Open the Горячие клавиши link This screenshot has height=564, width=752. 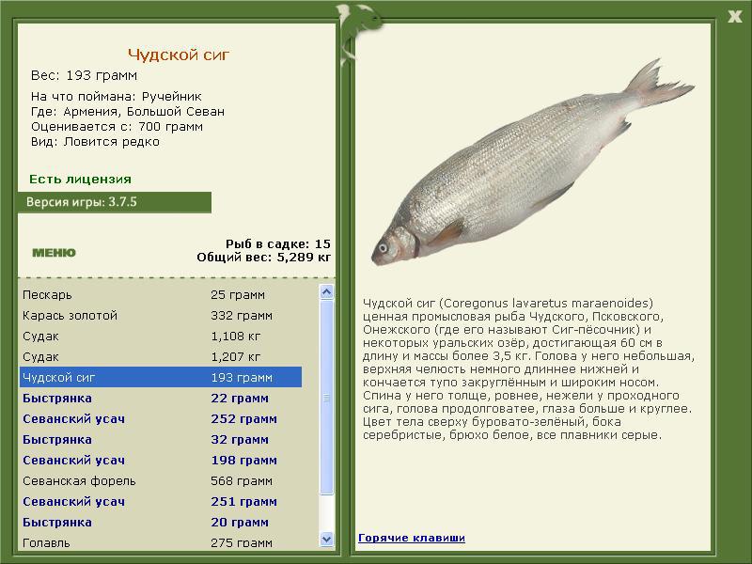412,538
